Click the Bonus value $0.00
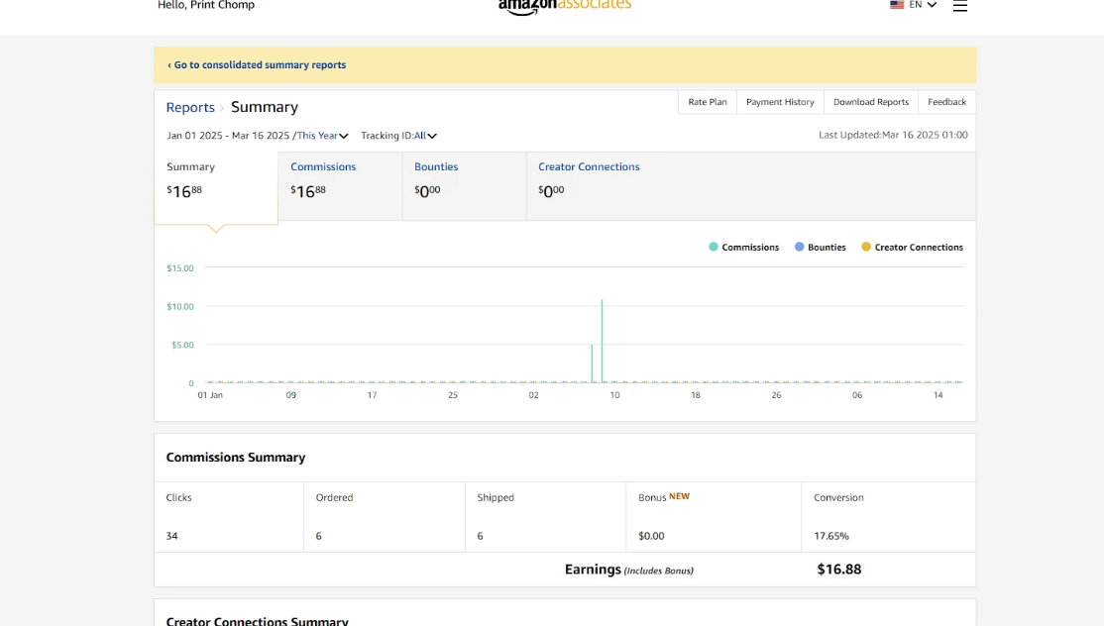Viewport: 1104px width, 626px height. 651,536
